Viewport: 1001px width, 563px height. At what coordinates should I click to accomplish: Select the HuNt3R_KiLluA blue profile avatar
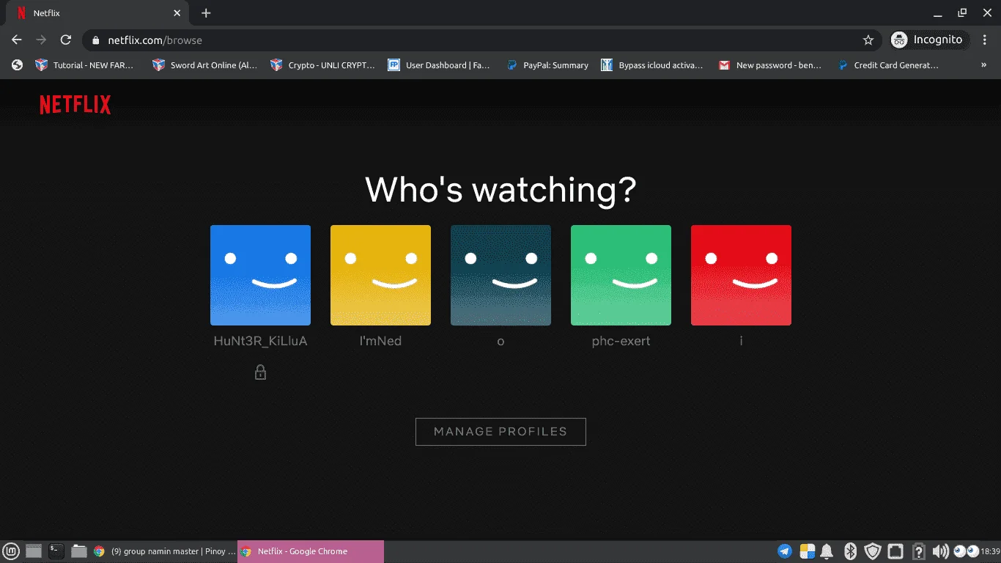[260, 275]
